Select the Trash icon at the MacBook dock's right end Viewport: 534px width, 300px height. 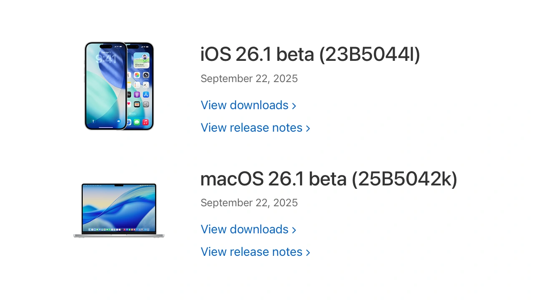pos(148,230)
